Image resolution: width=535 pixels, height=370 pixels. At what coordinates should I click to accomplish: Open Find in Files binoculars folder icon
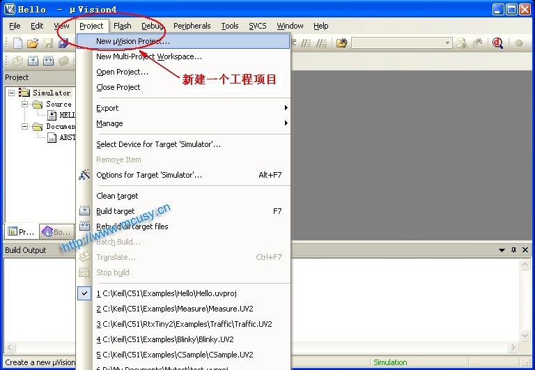click(341, 43)
